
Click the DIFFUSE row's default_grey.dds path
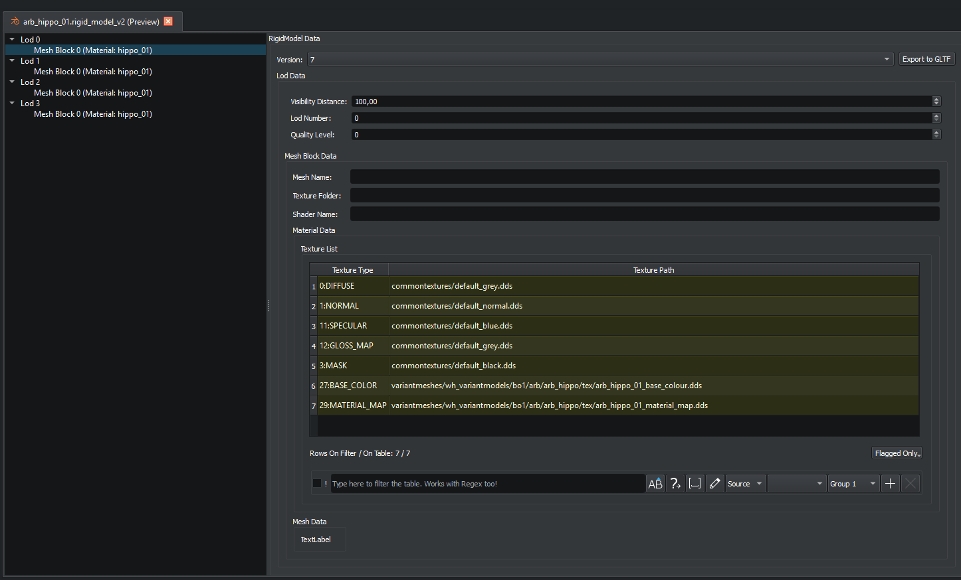click(654, 286)
